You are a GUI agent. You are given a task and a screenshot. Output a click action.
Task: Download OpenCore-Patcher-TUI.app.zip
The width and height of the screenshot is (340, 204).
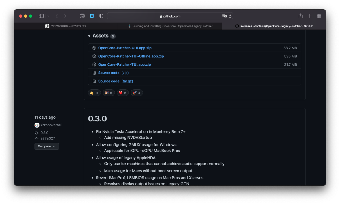pyautogui.click(x=124, y=64)
